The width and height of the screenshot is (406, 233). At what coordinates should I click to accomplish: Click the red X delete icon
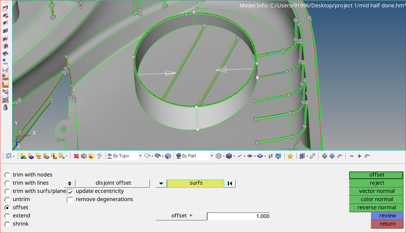(x=76, y=156)
